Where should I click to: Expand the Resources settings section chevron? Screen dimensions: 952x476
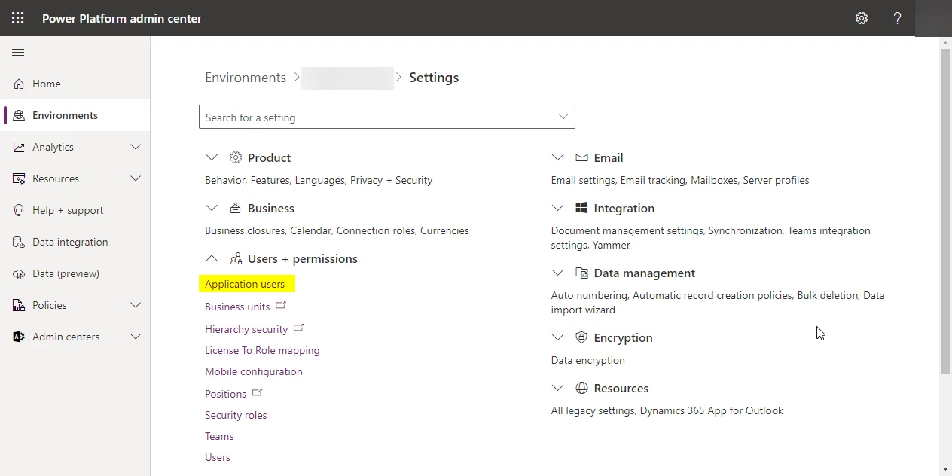pos(557,388)
